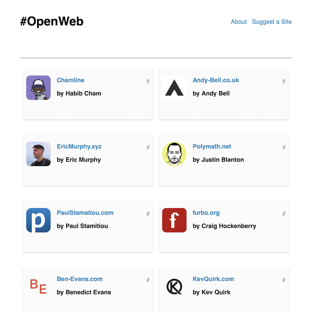
Task: Click the hash permalink on EricMurphy.xyz card
Action: 148,147
